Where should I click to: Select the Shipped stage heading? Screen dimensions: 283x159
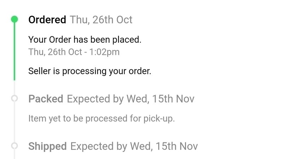pyautogui.click(x=47, y=146)
